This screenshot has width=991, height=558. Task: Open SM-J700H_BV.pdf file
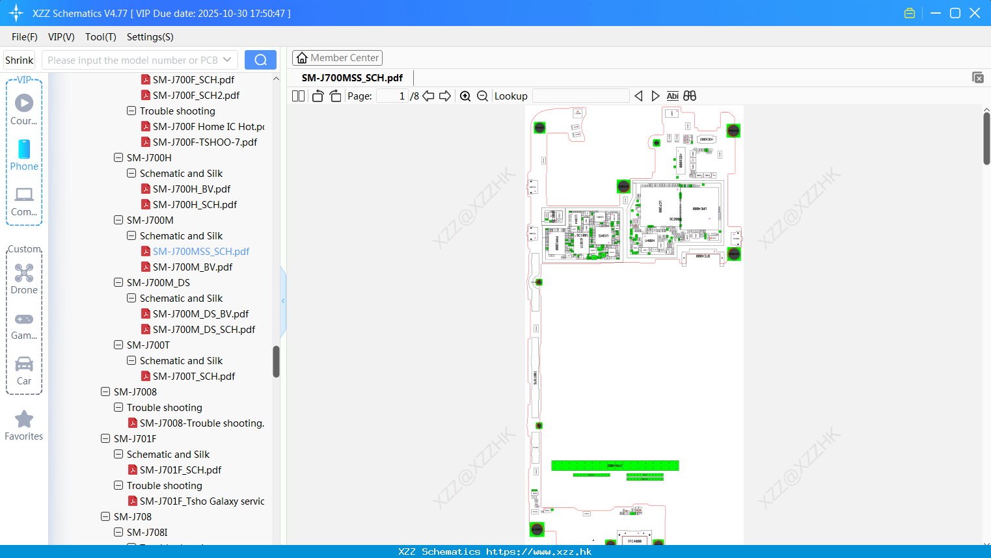pyautogui.click(x=191, y=189)
